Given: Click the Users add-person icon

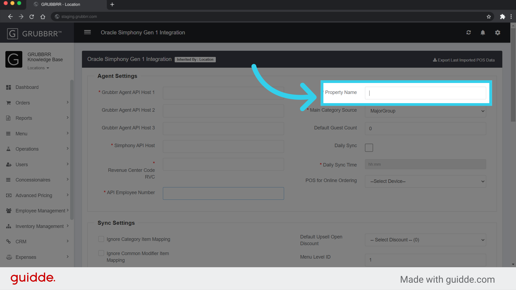Looking at the screenshot, I should pos(9,165).
